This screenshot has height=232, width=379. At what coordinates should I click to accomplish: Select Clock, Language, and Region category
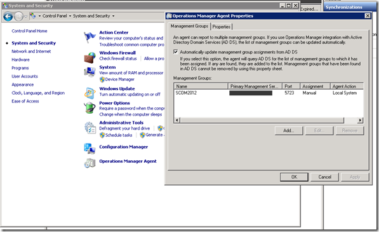[38, 93]
